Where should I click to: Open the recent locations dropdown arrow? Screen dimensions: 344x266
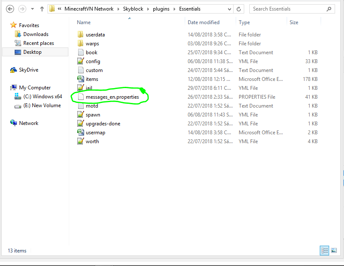[32, 9]
